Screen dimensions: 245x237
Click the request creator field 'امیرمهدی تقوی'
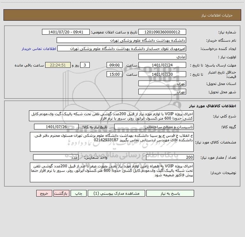122,48
